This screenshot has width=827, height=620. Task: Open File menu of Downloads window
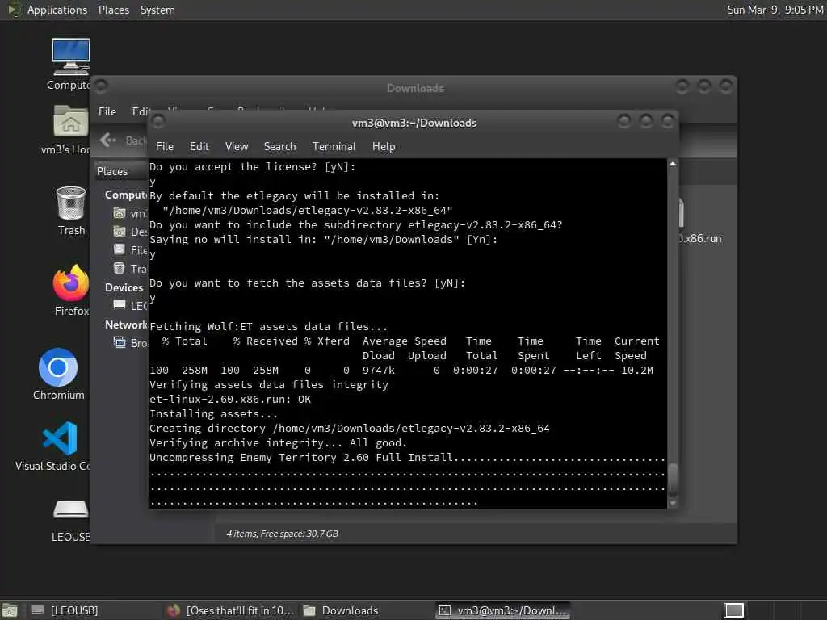pos(107,111)
